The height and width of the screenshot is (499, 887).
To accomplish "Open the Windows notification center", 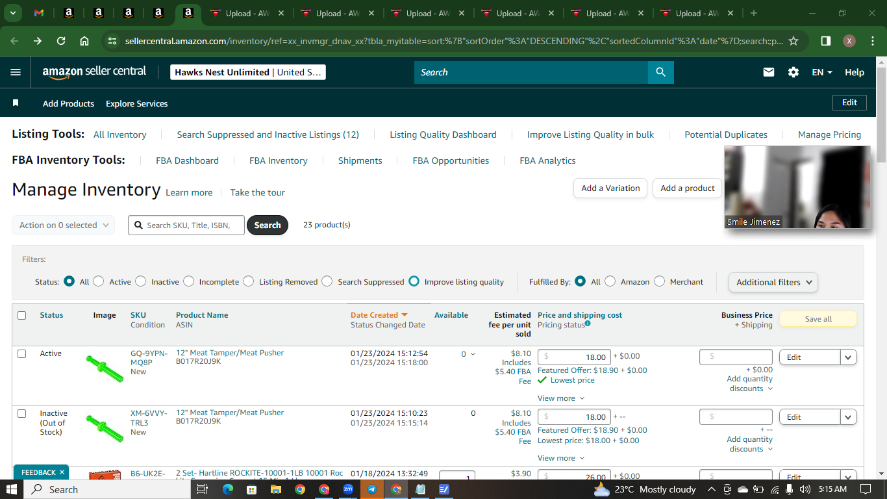I will (x=866, y=489).
